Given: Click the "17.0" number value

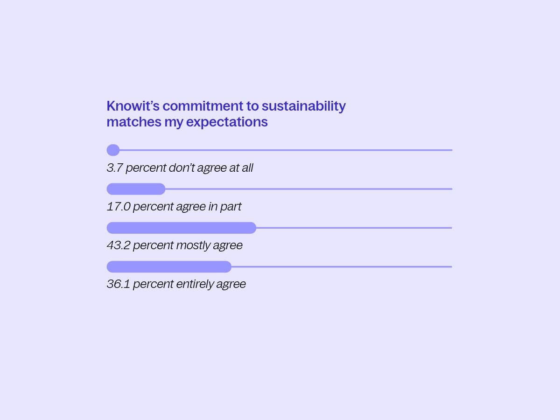Looking at the screenshot, I should [118, 207].
